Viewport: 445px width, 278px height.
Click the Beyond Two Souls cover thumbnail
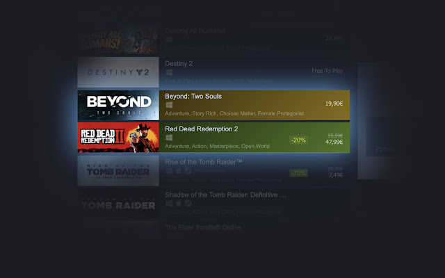click(x=118, y=105)
